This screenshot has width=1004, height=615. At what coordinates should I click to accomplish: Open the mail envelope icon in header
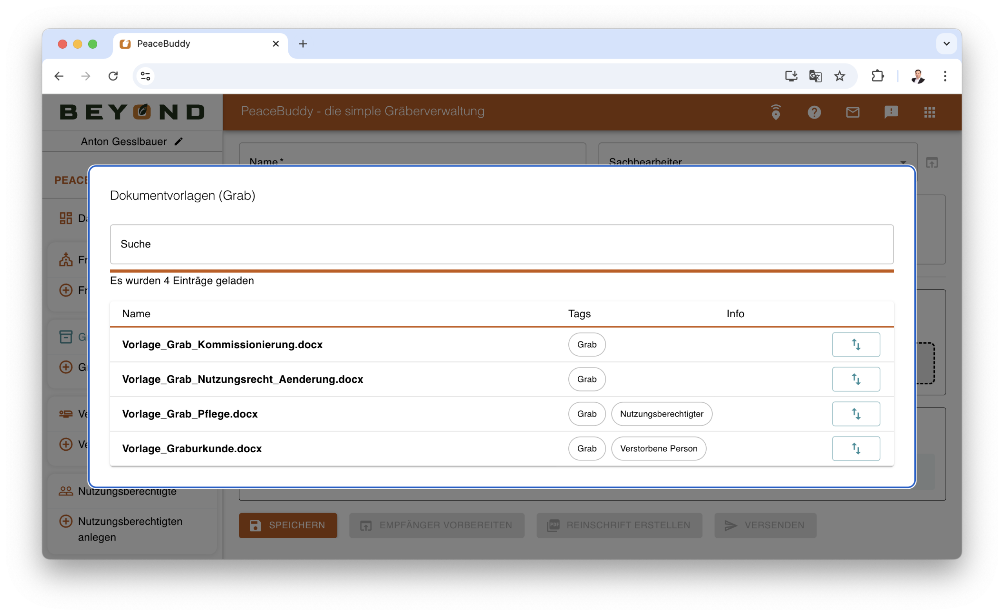coord(853,112)
